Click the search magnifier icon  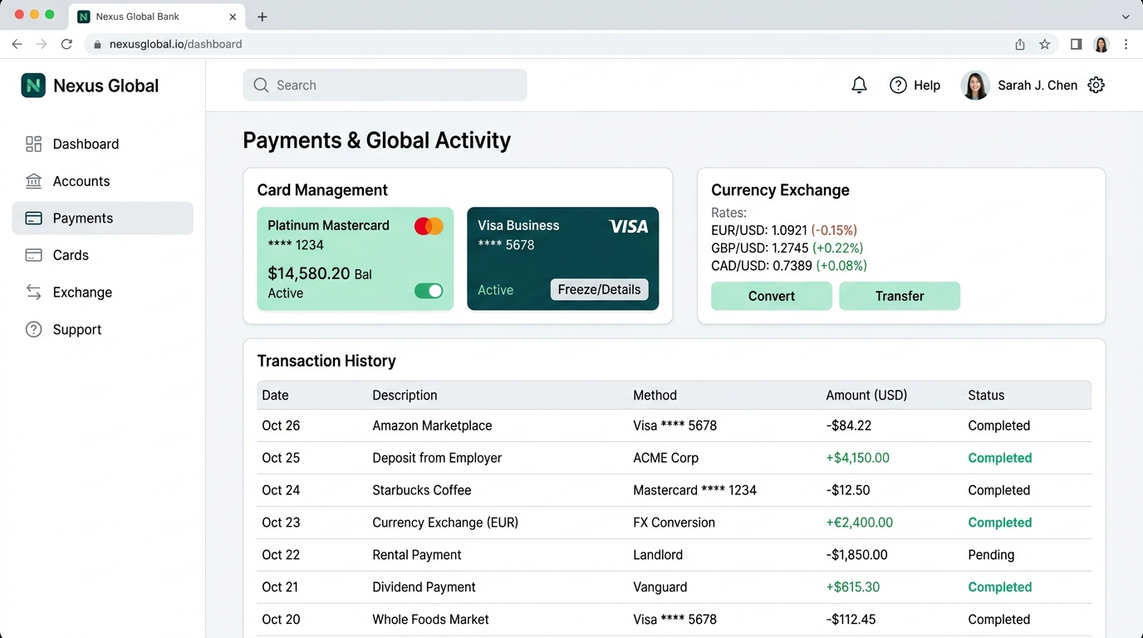click(261, 85)
